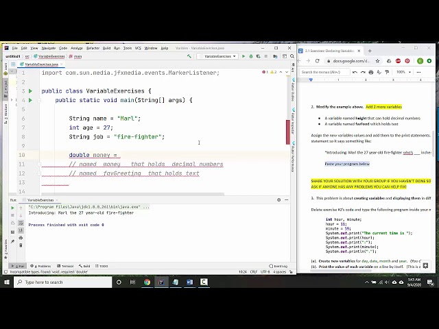This screenshot has height=329, width=439.
Task: Bookmark page with star icon in Chrome
Action: [x=377, y=61]
